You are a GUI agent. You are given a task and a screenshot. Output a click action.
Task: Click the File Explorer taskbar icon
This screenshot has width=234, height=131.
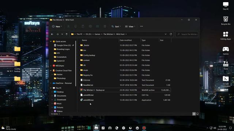click(96, 128)
